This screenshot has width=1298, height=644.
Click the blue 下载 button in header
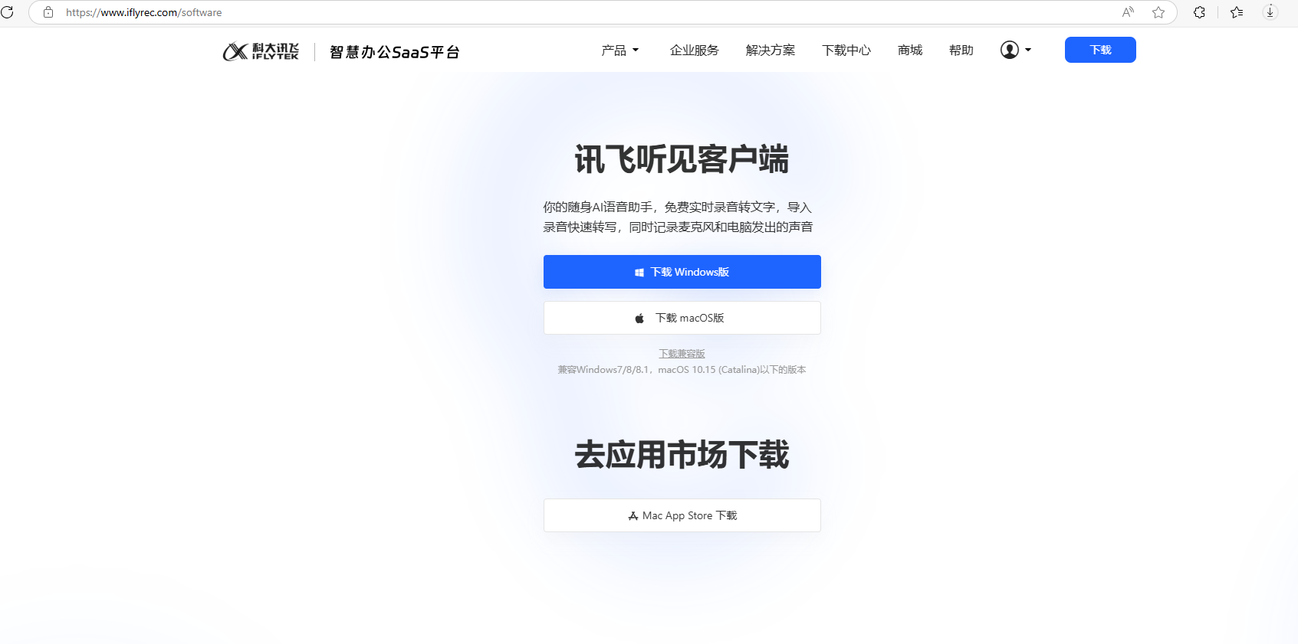point(1100,50)
